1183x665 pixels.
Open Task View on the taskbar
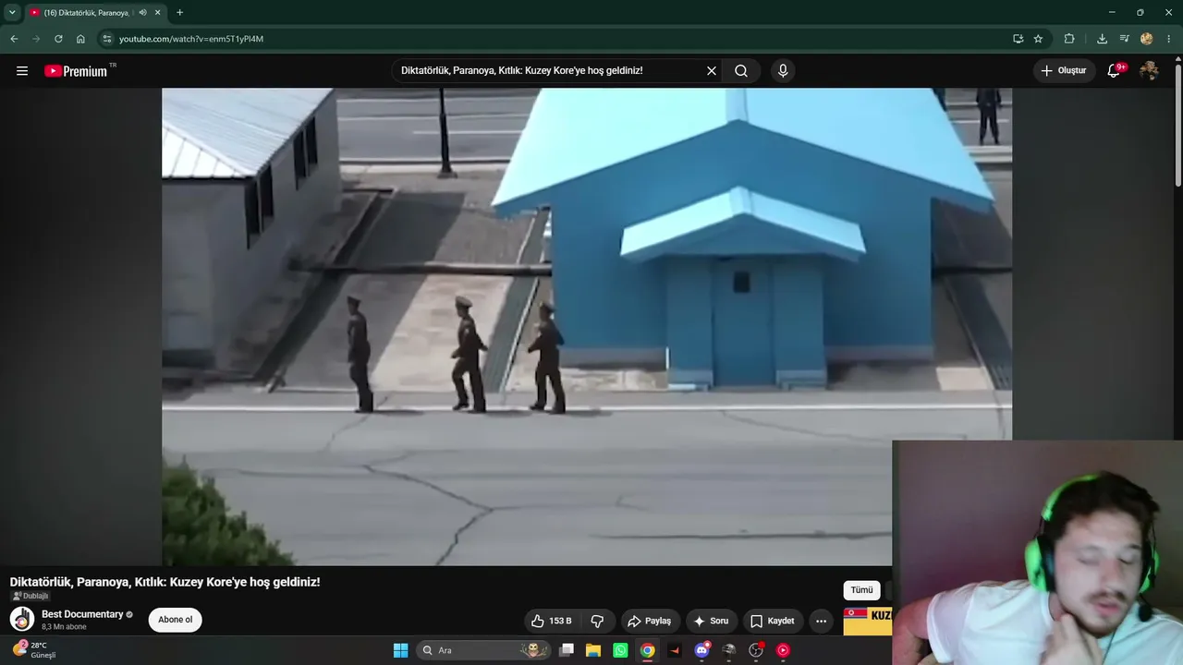click(567, 650)
